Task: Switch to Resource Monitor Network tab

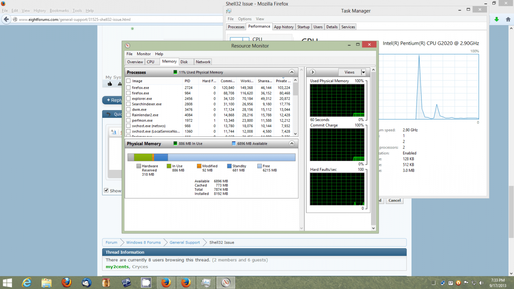Action: pyautogui.click(x=203, y=62)
